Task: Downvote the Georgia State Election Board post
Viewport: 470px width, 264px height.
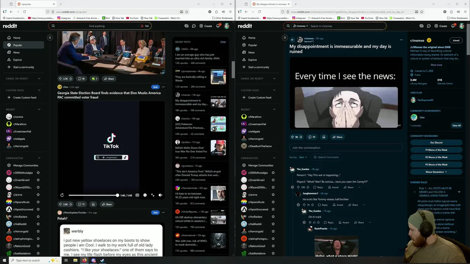Action: (x=71, y=204)
